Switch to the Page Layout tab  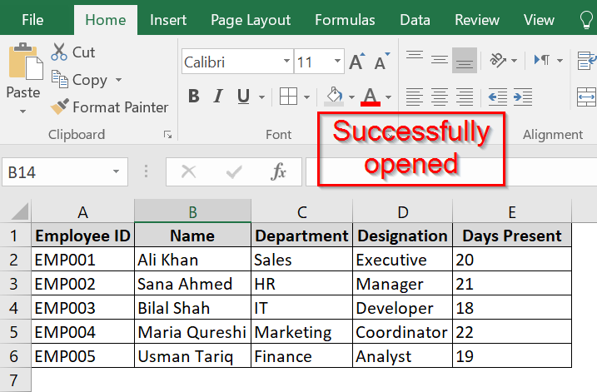pyautogui.click(x=251, y=20)
